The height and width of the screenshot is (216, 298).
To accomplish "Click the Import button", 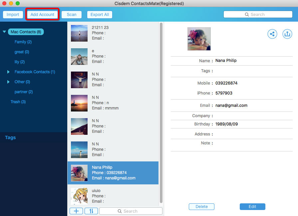I will click(x=13, y=15).
